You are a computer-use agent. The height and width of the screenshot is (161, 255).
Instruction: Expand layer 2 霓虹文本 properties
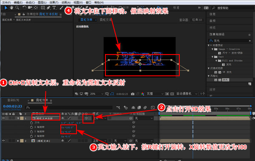pyautogui.click(x=18, y=141)
